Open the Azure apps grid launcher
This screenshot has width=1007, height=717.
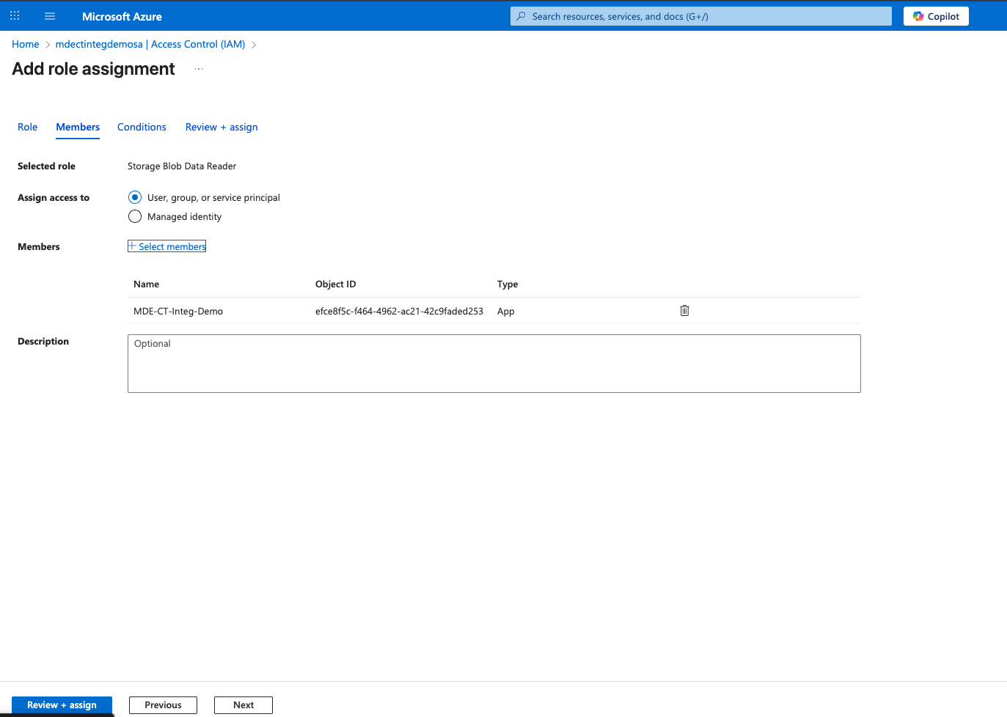click(15, 16)
